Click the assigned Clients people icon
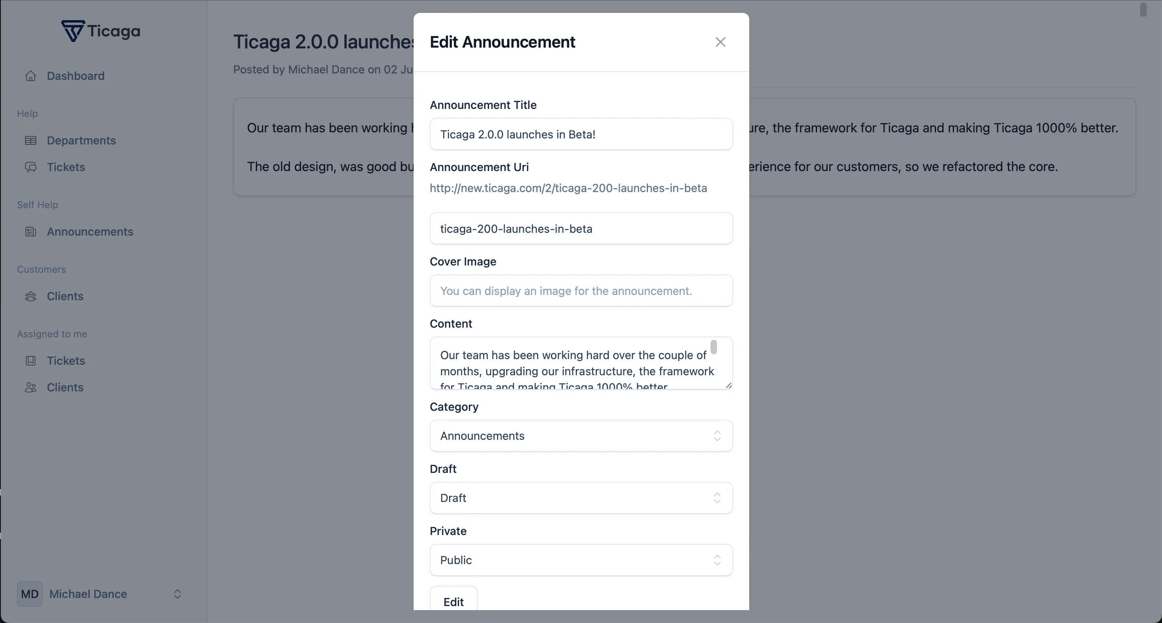The width and height of the screenshot is (1162, 623). pyautogui.click(x=31, y=387)
